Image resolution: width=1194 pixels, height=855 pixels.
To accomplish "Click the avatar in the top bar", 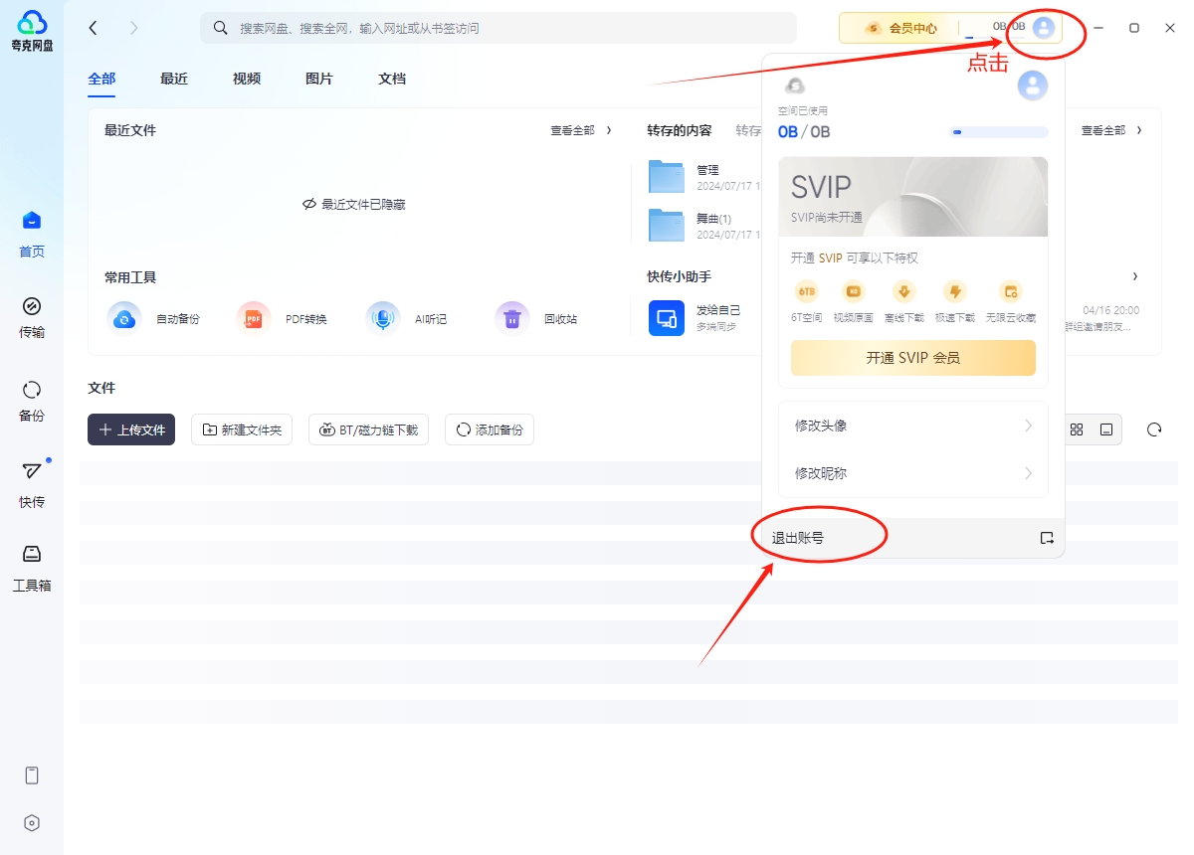I will [1043, 28].
